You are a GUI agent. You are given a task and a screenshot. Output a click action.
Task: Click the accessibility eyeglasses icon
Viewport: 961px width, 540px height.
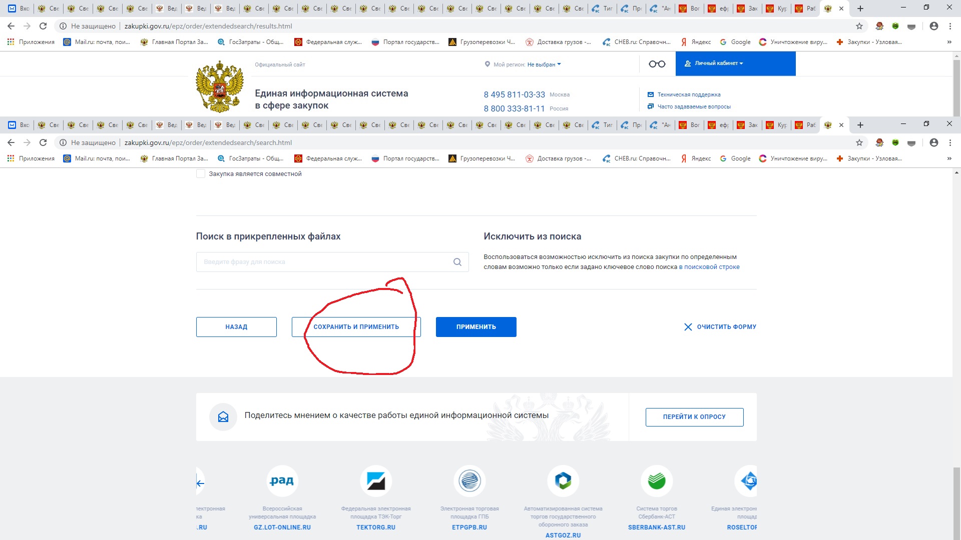(657, 64)
